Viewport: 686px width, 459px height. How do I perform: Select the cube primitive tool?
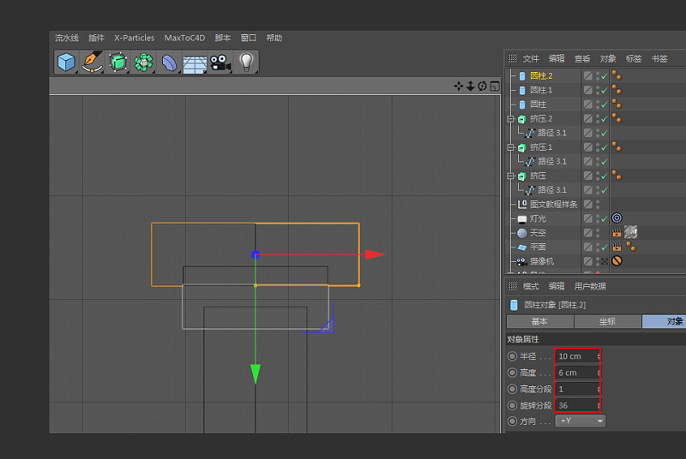[66, 62]
